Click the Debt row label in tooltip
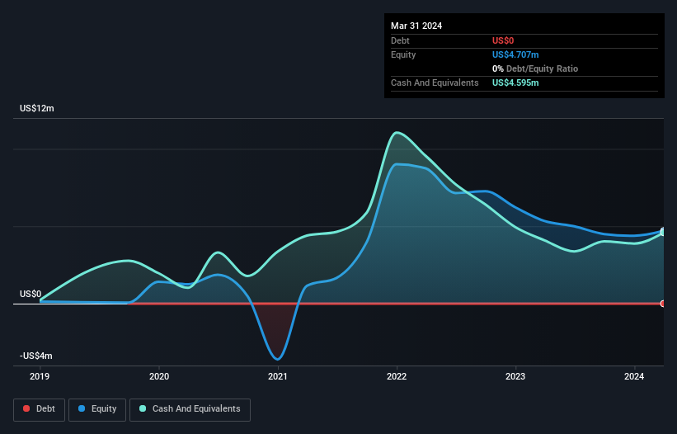 point(400,40)
